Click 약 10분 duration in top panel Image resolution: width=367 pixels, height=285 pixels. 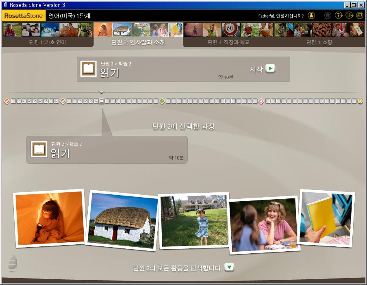click(x=226, y=77)
